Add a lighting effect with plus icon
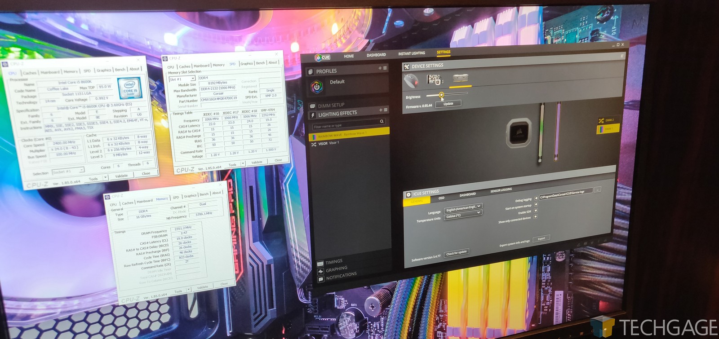 coord(381,110)
